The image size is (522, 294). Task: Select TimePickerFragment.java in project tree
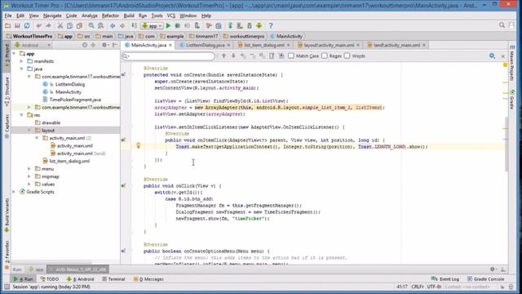point(75,100)
